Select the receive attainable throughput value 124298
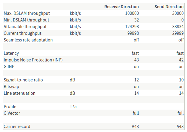The image size is (187, 132). click(132, 27)
